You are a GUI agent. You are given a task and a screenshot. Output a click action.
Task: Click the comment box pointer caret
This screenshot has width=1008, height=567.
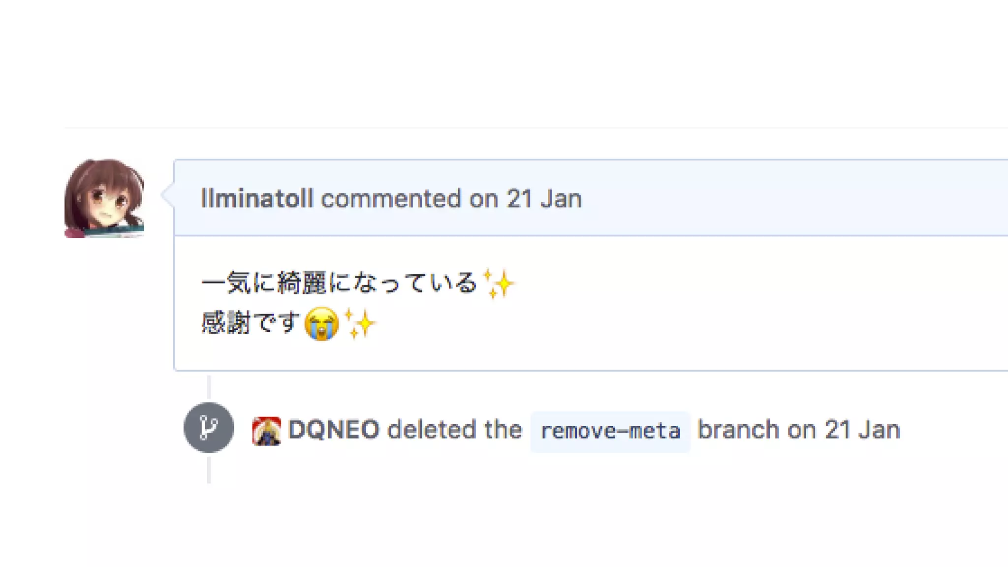167,194
